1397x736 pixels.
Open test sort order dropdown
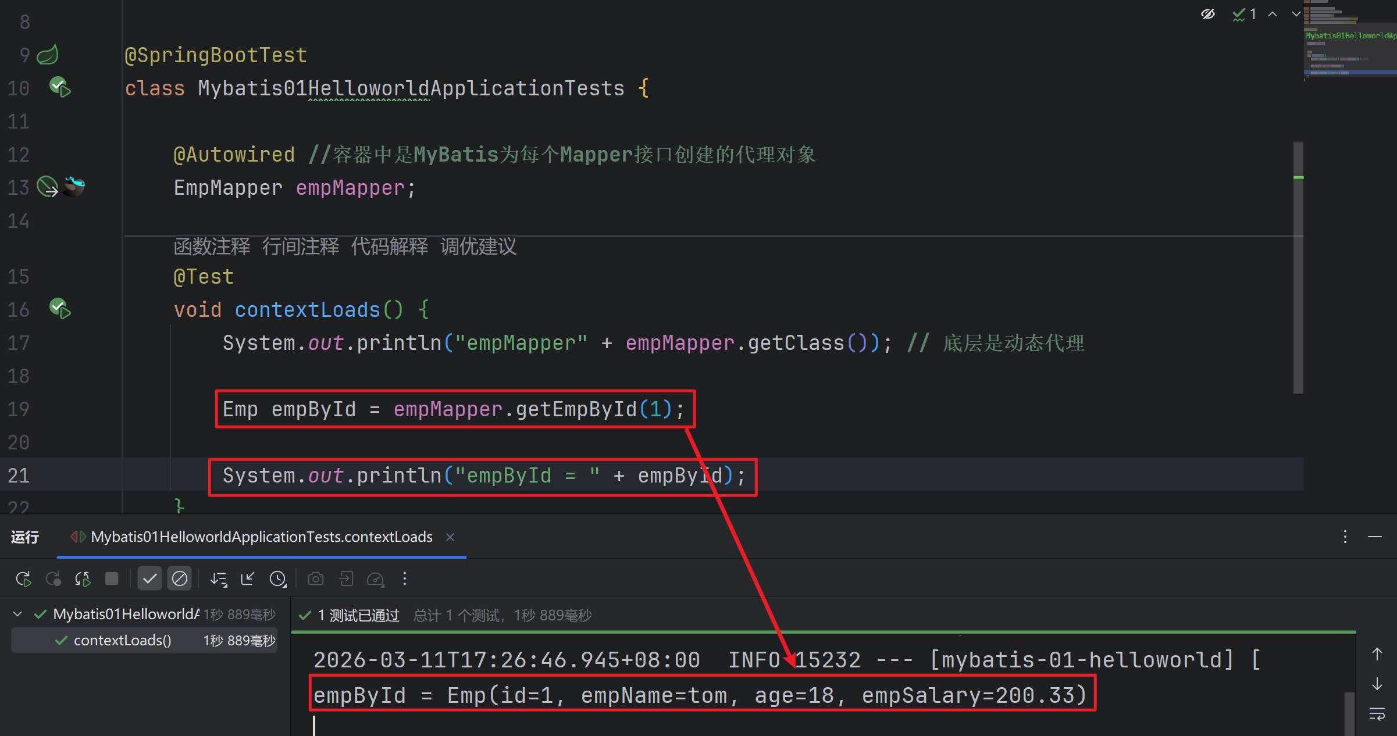click(219, 578)
